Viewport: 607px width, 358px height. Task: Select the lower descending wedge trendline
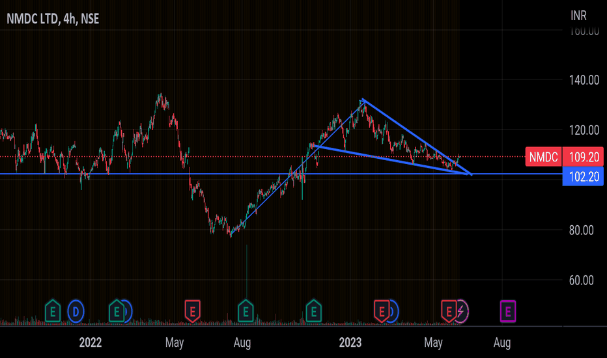point(391,160)
